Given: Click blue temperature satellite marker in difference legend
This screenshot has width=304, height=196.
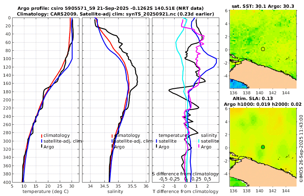Looking at the screenshot, I should 156,141.
